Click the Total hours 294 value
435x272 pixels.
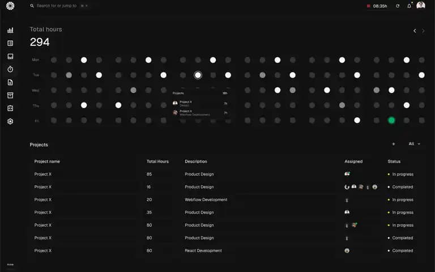(x=40, y=42)
